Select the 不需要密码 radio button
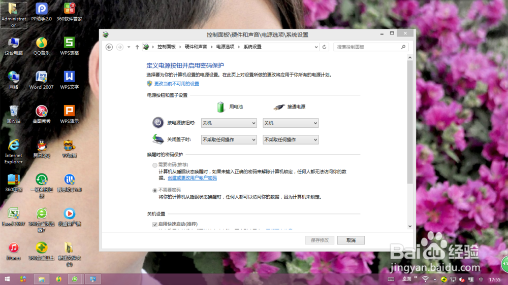Image resolution: width=508 pixels, height=285 pixels. click(x=155, y=190)
